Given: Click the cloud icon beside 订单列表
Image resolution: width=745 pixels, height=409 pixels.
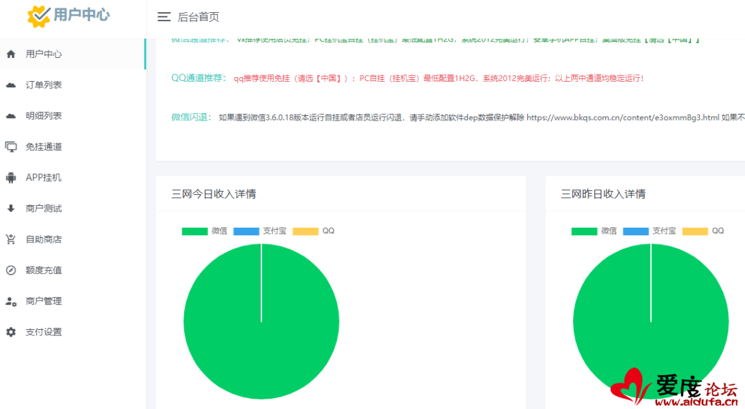Looking at the screenshot, I should [x=11, y=85].
